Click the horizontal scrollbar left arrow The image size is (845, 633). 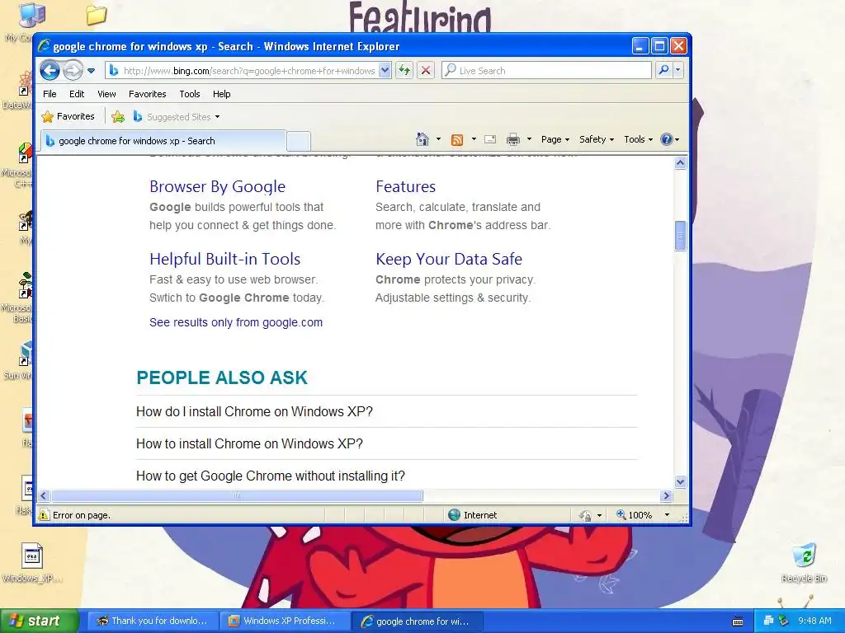44,495
